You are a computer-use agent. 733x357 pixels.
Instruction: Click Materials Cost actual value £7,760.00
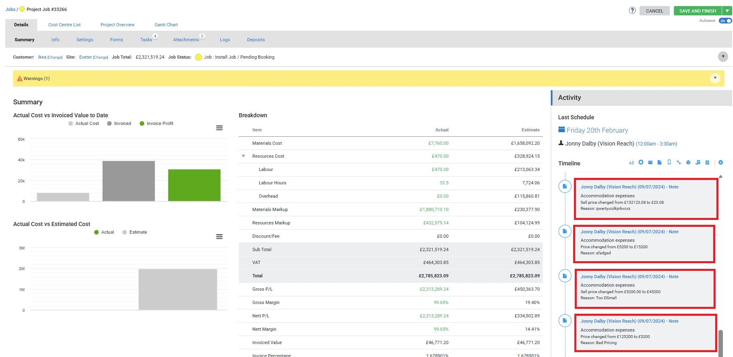(438, 143)
